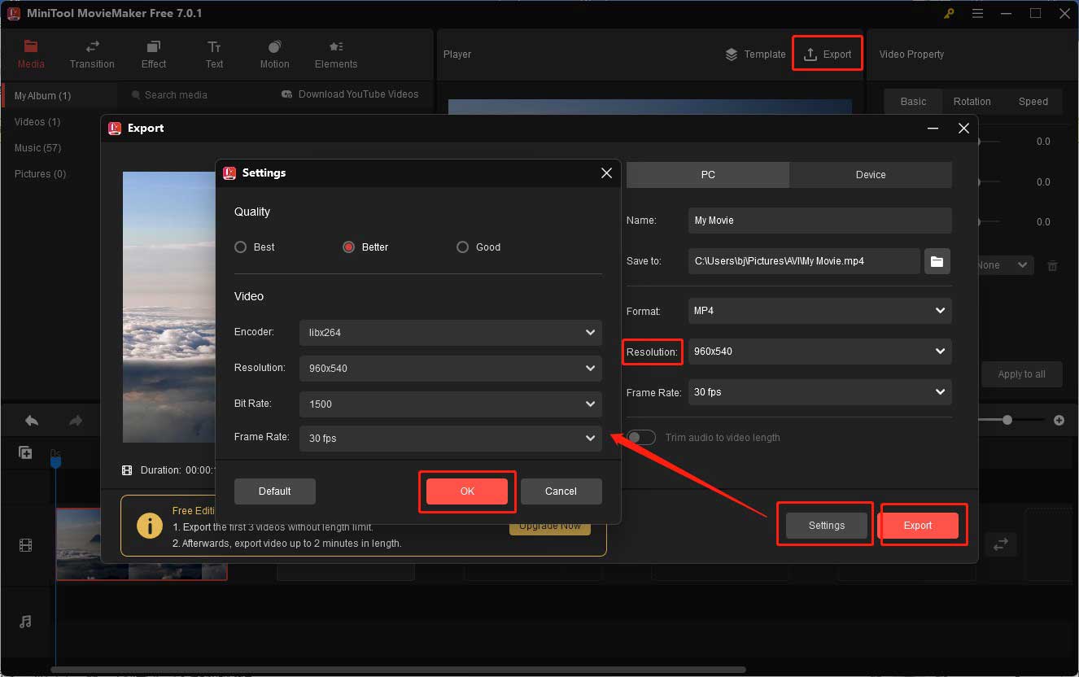Select the Best quality radio button
Image resolution: width=1079 pixels, height=677 pixels.
click(x=240, y=247)
